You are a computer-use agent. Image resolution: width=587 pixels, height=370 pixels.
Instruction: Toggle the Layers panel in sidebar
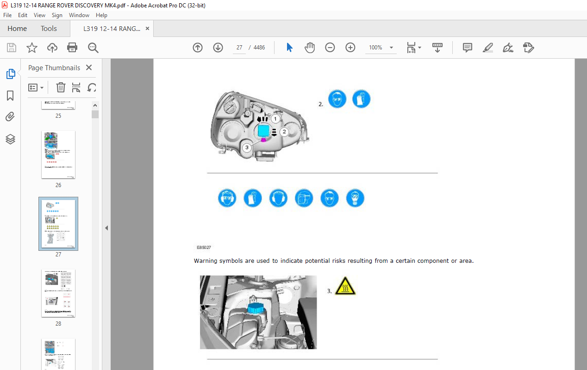(10, 139)
